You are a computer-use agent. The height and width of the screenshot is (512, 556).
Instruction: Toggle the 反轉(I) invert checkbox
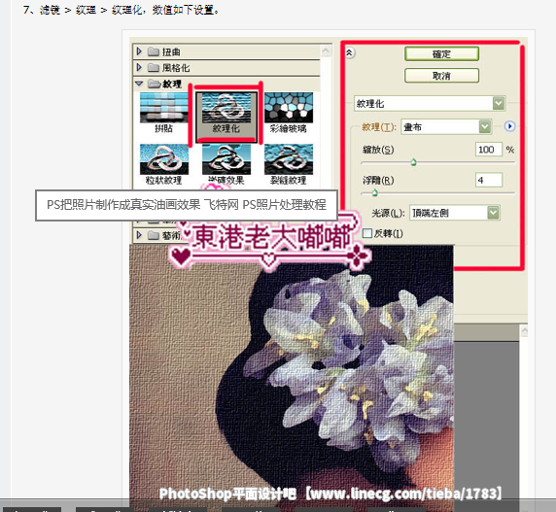click(x=367, y=233)
